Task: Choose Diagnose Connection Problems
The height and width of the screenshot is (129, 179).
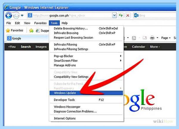Action: [86, 111]
